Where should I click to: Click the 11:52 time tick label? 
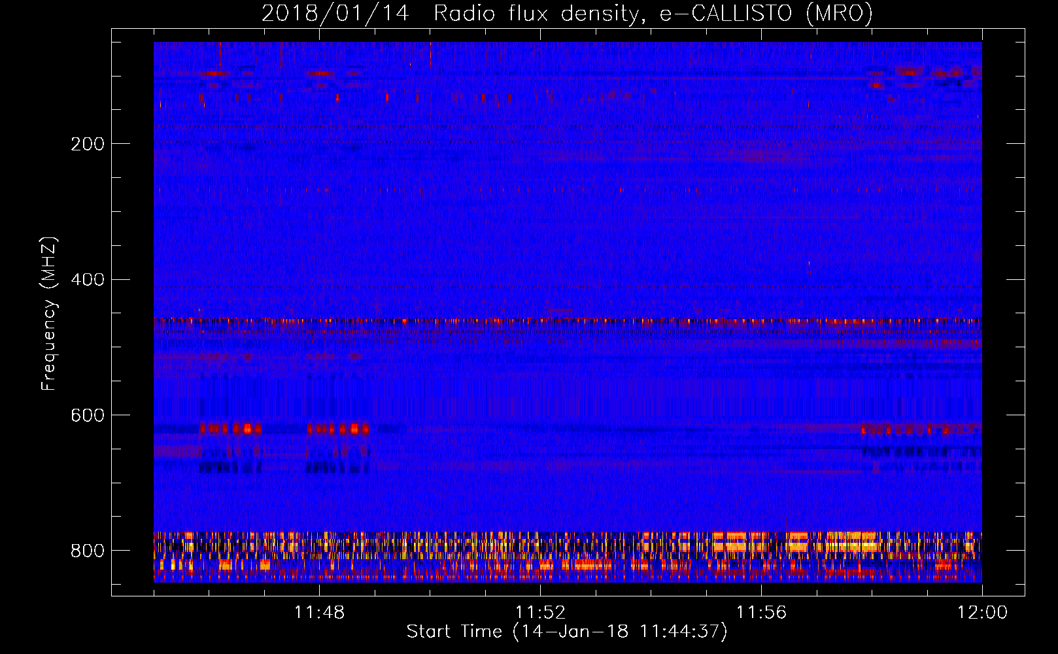click(x=540, y=613)
